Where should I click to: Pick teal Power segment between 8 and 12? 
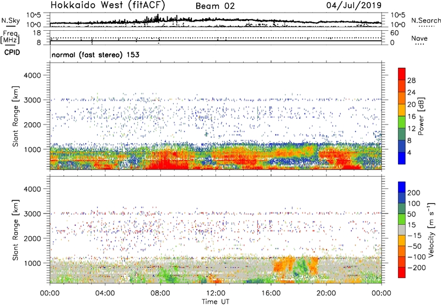402,134
